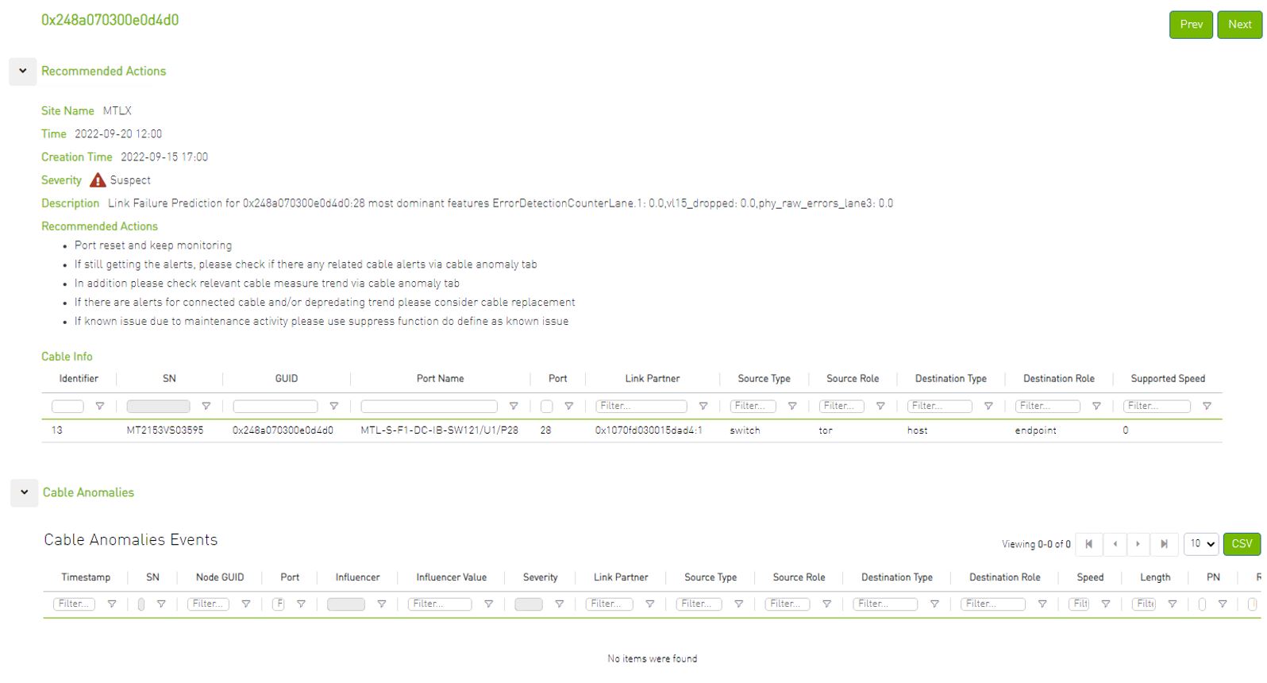Open filter icon for Cable Info Destination Role column
Image resolution: width=1267 pixels, height=683 pixels.
point(1096,407)
